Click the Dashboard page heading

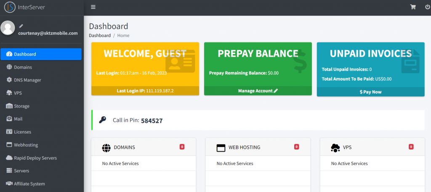pyautogui.click(x=109, y=26)
